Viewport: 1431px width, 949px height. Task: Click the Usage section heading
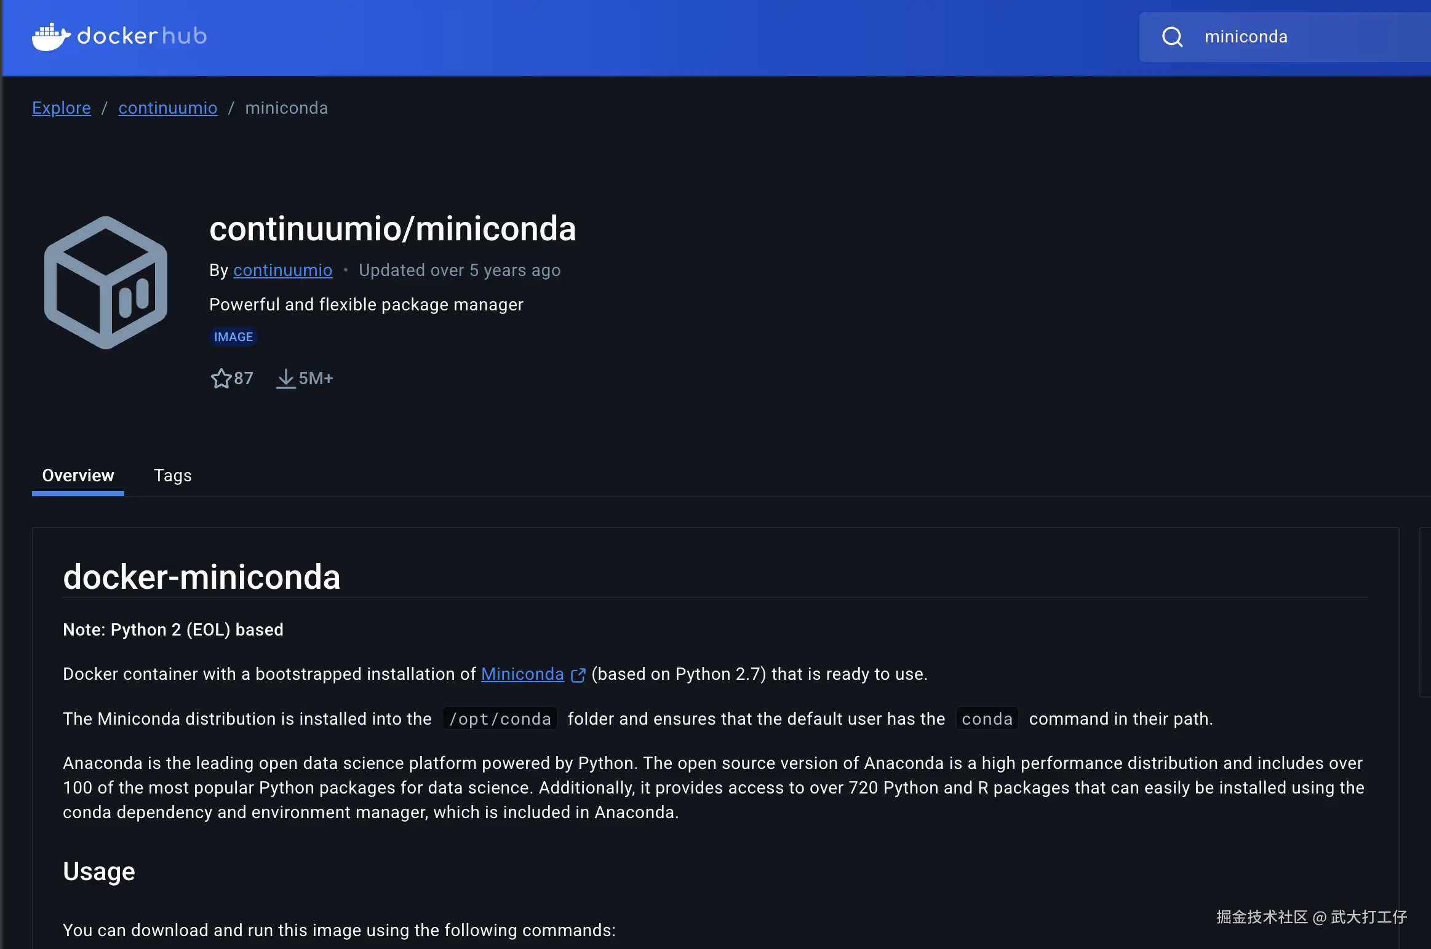coord(99,872)
